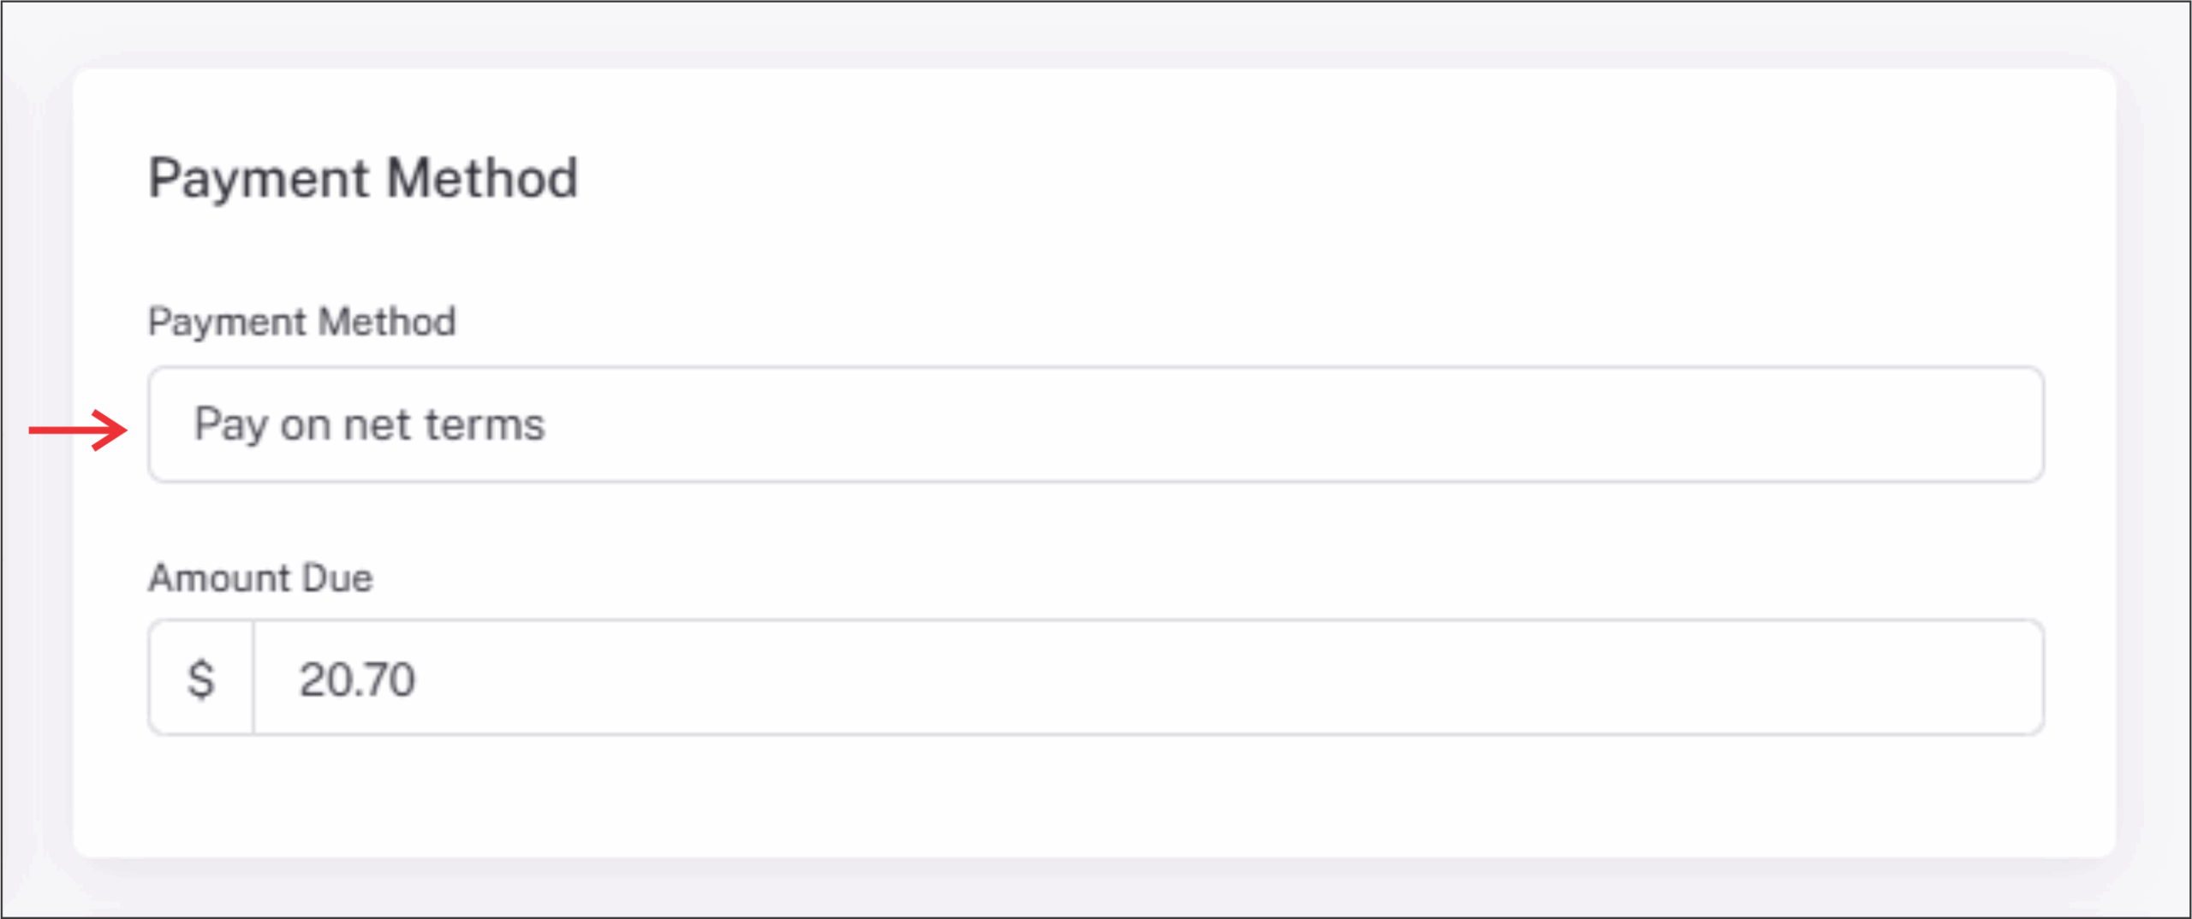Select the "Pay on net terms" text
Viewport: 2192px width, 919px height.
(x=369, y=424)
